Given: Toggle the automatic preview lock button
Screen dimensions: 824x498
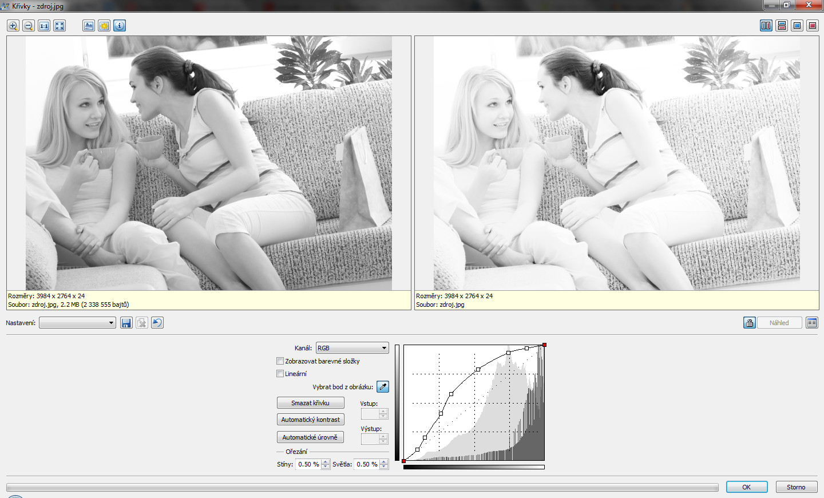Looking at the screenshot, I should click(750, 323).
